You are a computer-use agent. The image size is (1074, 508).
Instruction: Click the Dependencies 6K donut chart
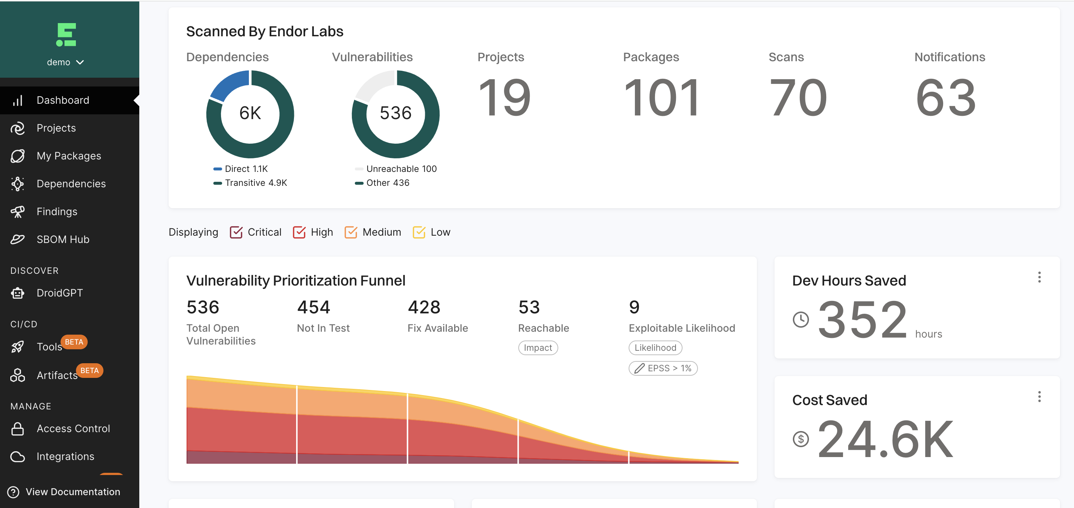[x=250, y=114]
